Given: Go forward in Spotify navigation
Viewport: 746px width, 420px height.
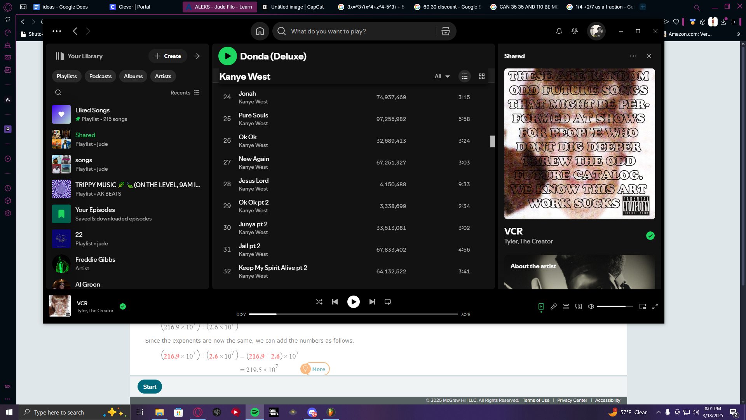Looking at the screenshot, I should pyautogui.click(x=88, y=31).
